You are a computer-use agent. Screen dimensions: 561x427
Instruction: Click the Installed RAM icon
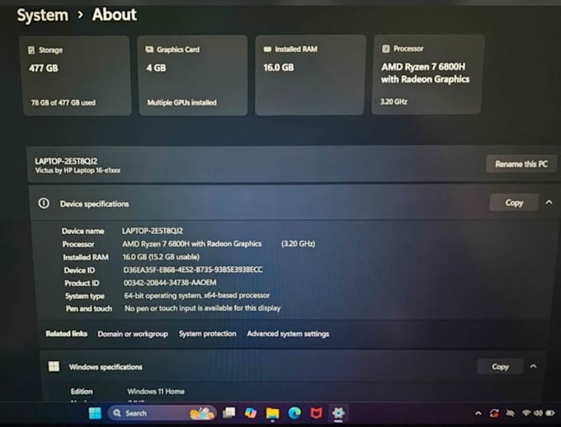tap(267, 49)
